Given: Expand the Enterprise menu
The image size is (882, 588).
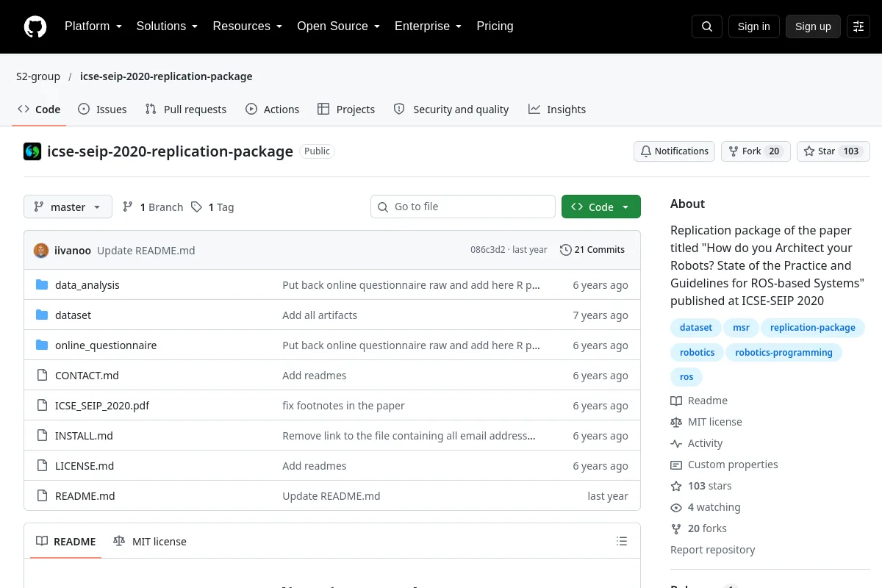Looking at the screenshot, I should click(428, 26).
